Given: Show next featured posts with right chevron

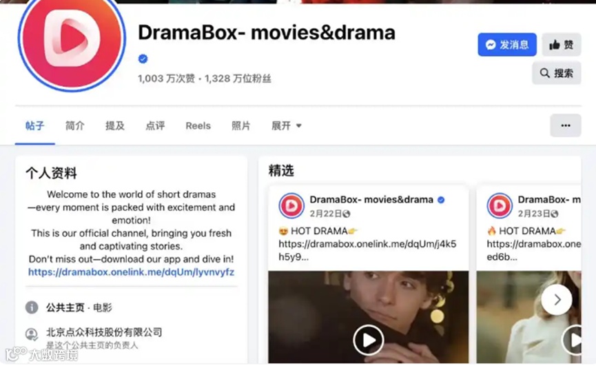Looking at the screenshot, I should [x=557, y=300].
